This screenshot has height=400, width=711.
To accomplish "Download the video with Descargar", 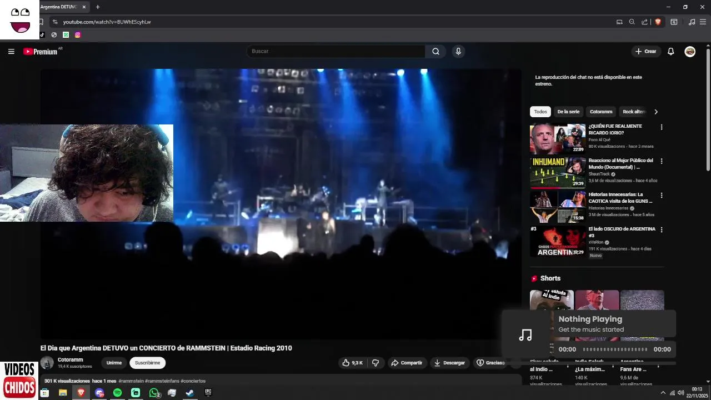I will coord(449,363).
